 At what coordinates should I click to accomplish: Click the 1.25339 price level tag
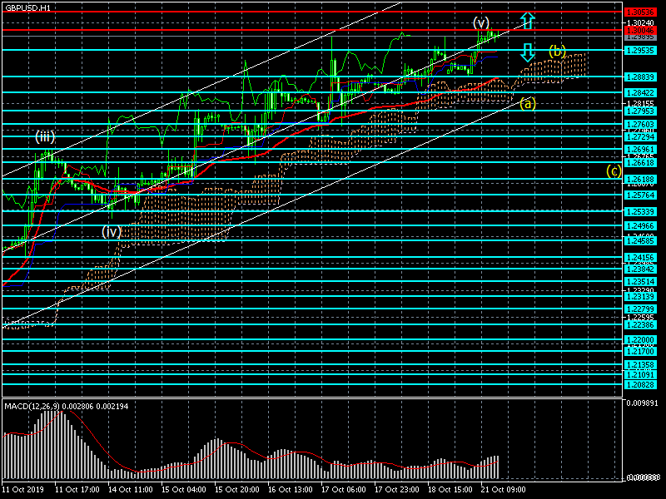coord(641,212)
